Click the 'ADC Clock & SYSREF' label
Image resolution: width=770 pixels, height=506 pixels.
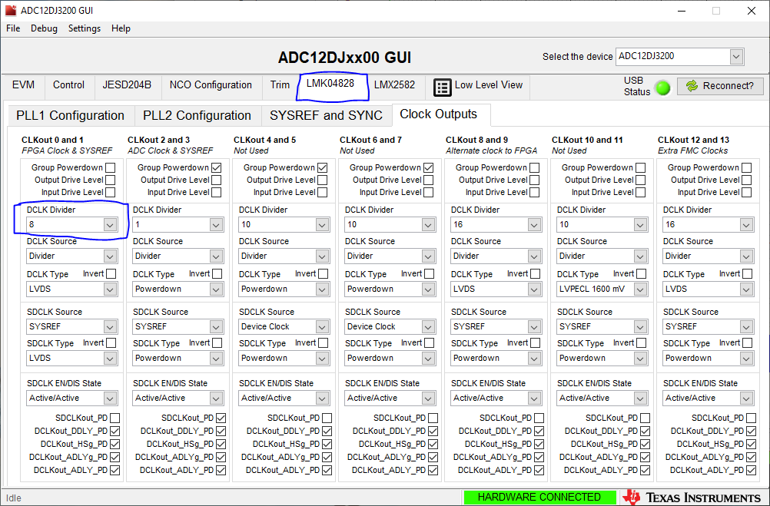(x=170, y=150)
